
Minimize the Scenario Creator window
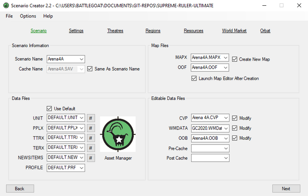click(x=264, y=5)
